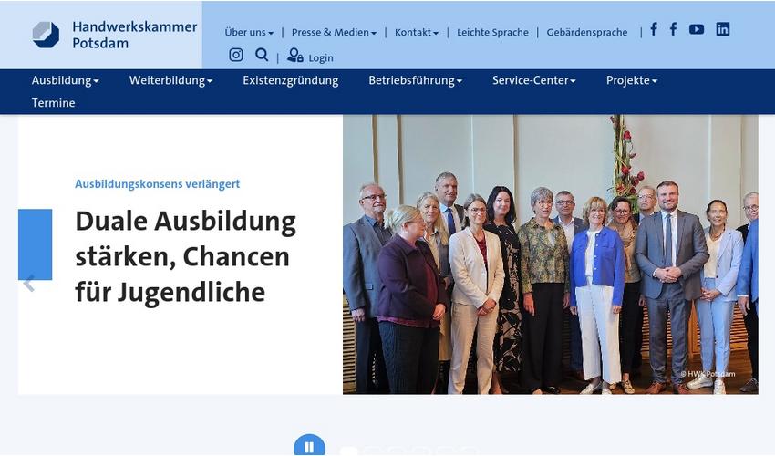
Task: Open the group photo slide image
Action: click(x=550, y=254)
